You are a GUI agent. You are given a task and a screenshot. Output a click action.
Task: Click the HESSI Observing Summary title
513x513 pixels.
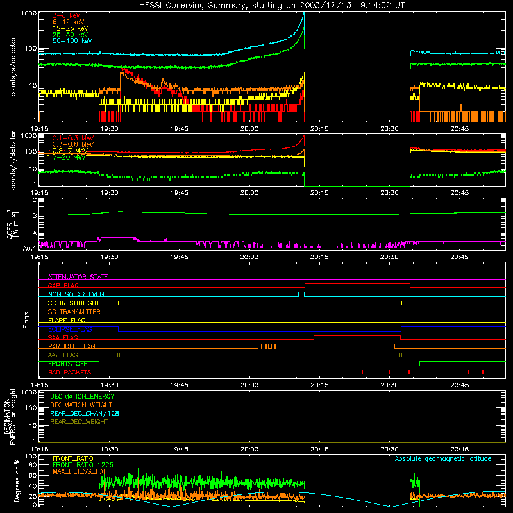[x=272, y=6]
